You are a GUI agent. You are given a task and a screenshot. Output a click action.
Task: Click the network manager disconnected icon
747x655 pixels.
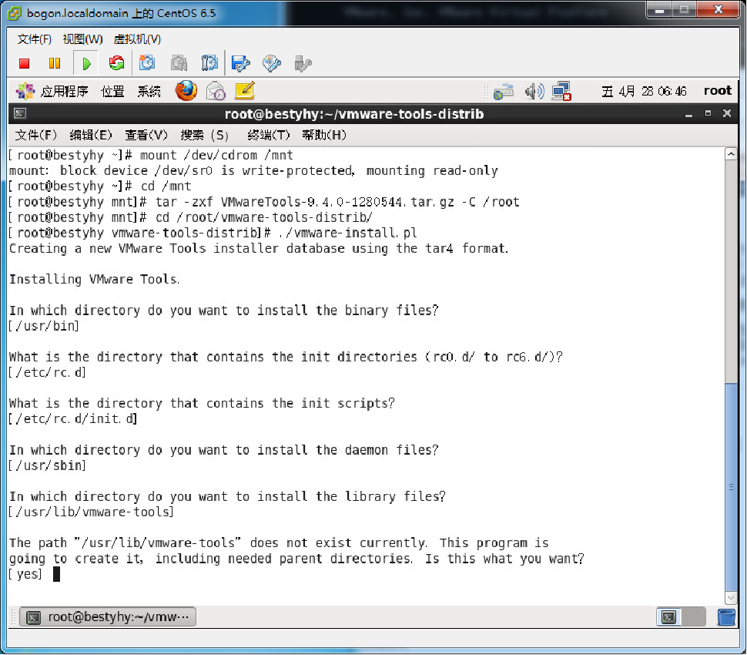tap(561, 92)
